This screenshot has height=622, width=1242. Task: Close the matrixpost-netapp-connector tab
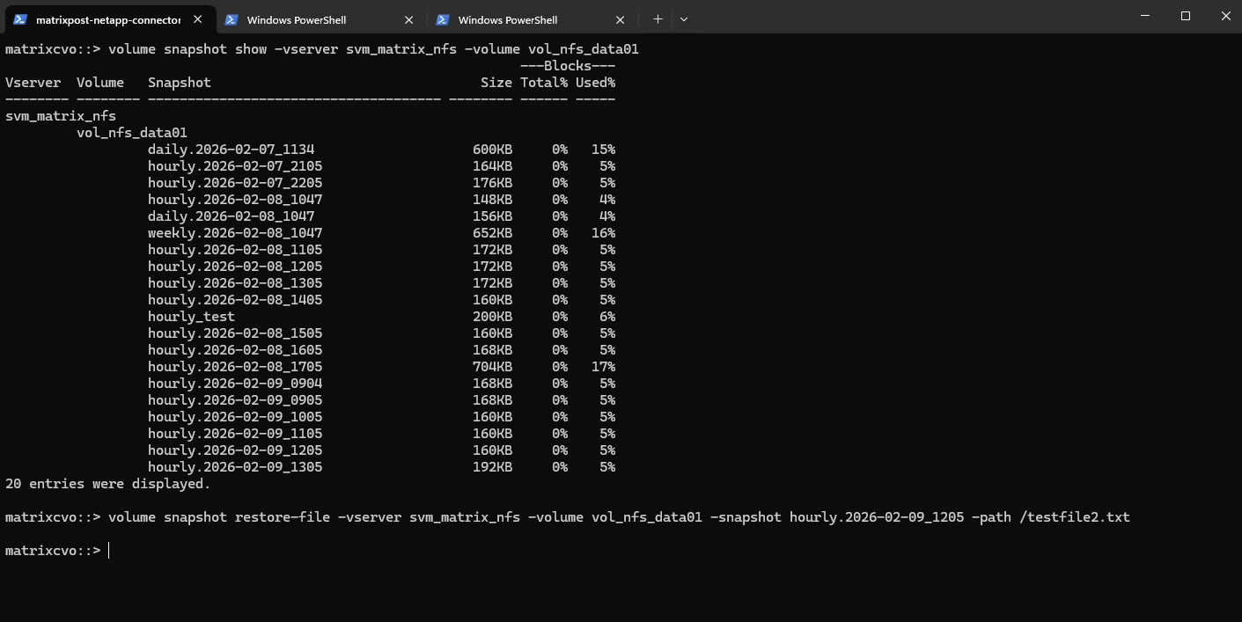(x=198, y=19)
